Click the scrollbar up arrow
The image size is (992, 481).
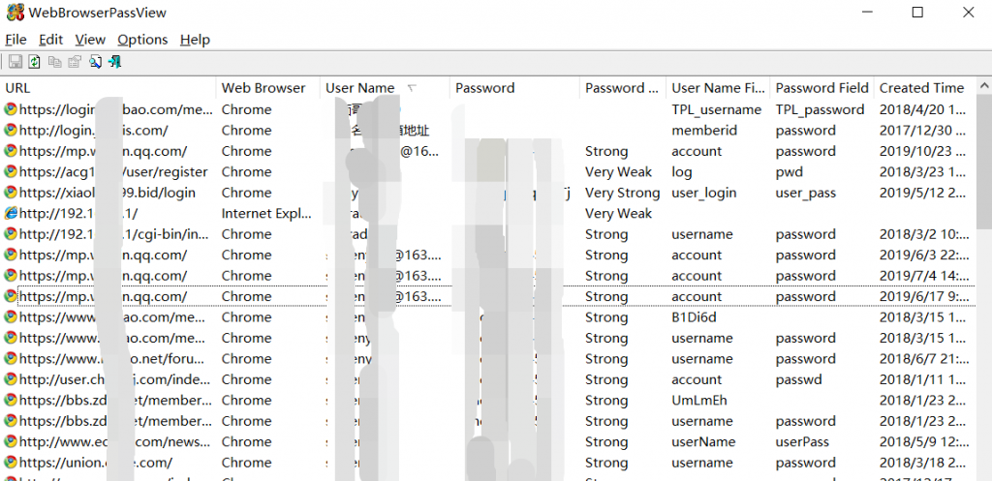click(x=984, y=86)
